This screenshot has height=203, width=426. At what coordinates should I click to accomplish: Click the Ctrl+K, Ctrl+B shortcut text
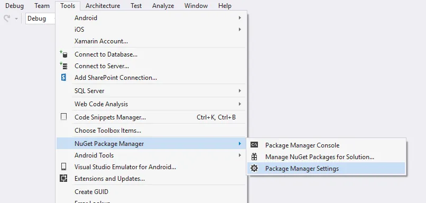[x=216, y=117]
